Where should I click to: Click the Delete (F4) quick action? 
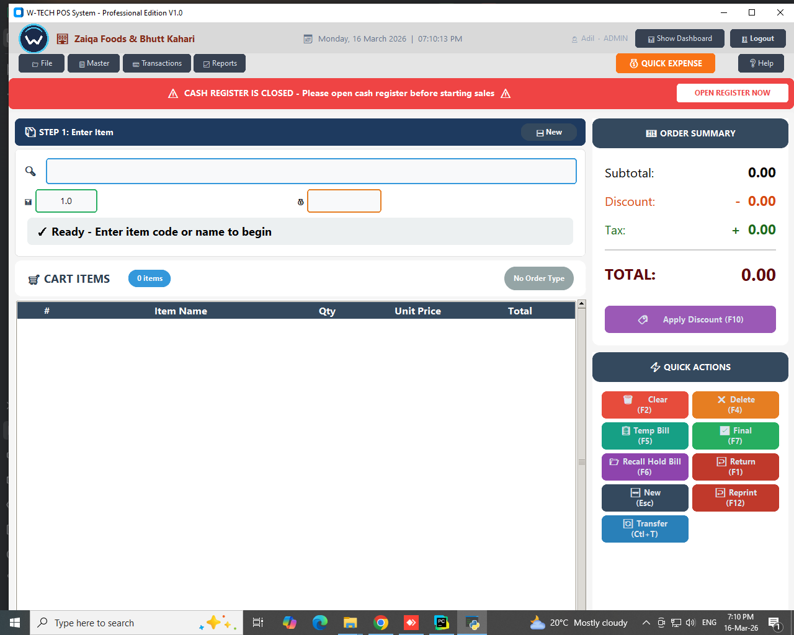click(736, 405)
